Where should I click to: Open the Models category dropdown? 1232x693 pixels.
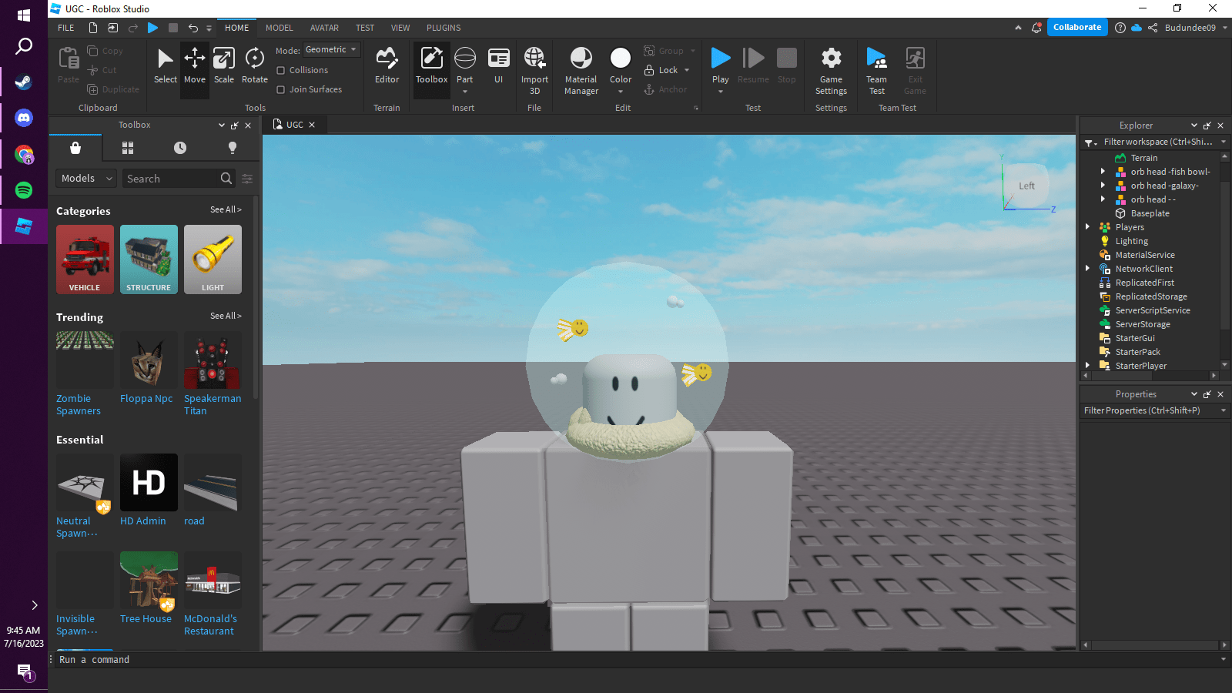(x=86, y=178)
